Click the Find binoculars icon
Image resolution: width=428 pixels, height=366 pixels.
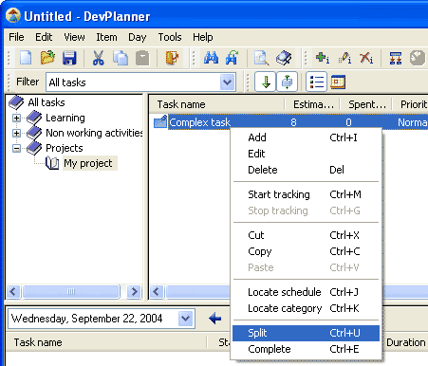click(x=211, y=58)
